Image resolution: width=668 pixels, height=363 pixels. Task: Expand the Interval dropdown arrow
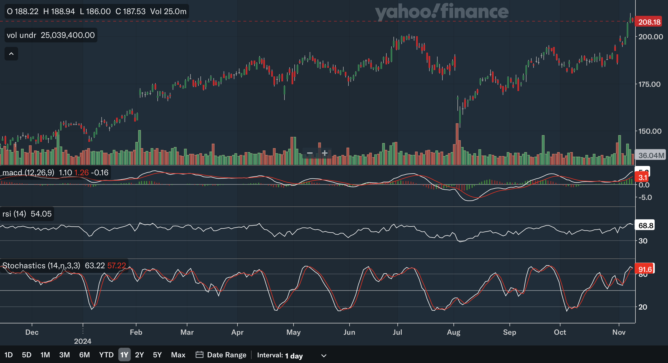click(x=324, y=355)
